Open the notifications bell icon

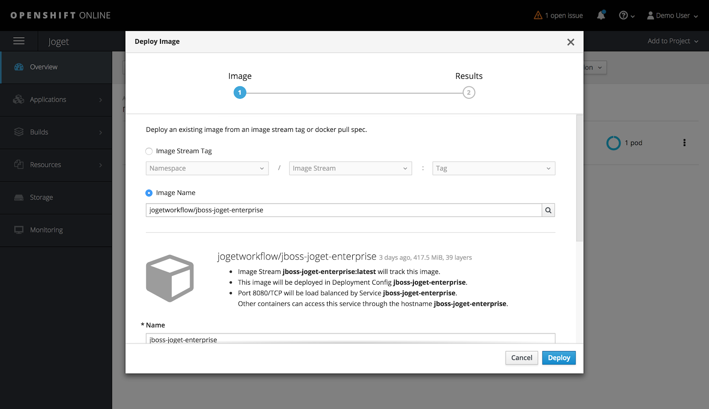(x=601, y=15)
